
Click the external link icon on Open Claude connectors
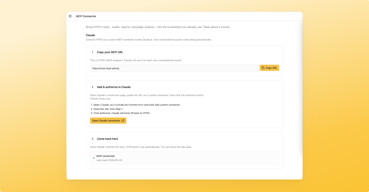(x=123, y=121)
